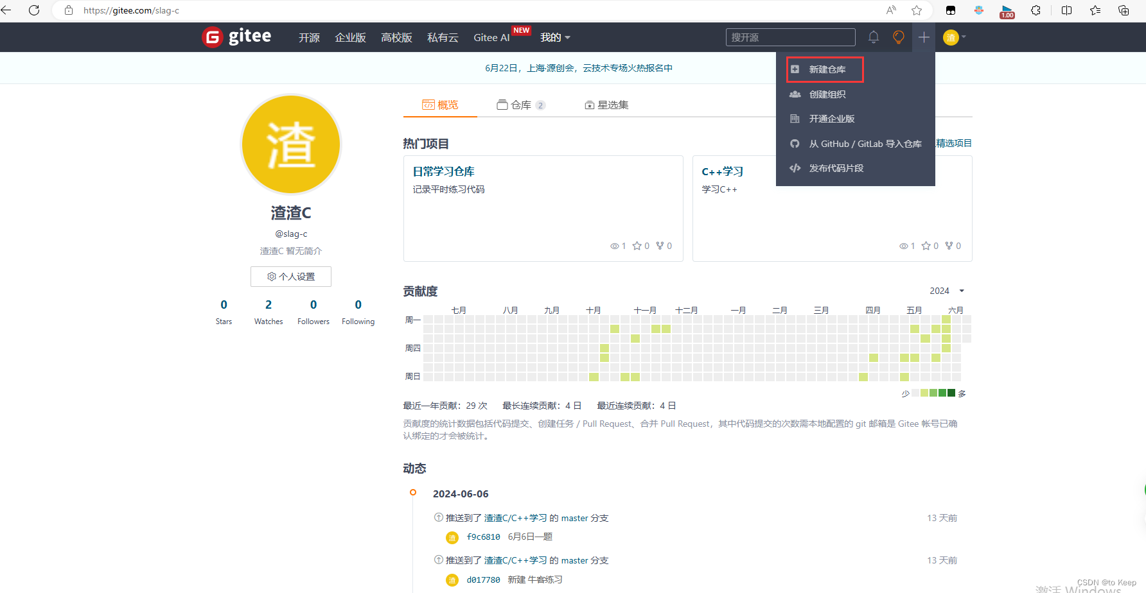Click the large 渣 profile avatar
Viewport: 1146px width, 593px height.
[291, 144]
